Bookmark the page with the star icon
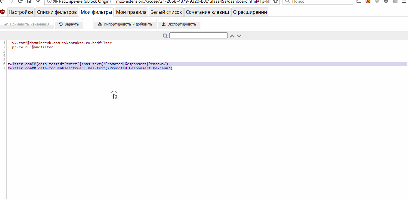This screenshot has width=408, height=199. 275,2
